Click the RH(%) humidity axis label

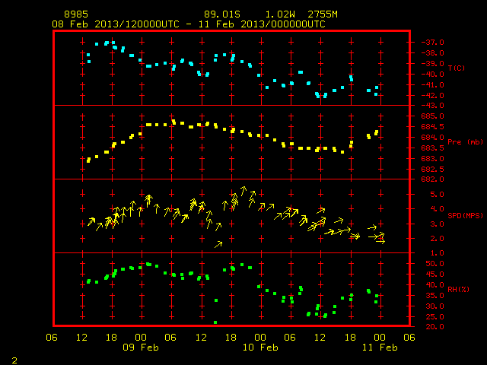[458, 289]
